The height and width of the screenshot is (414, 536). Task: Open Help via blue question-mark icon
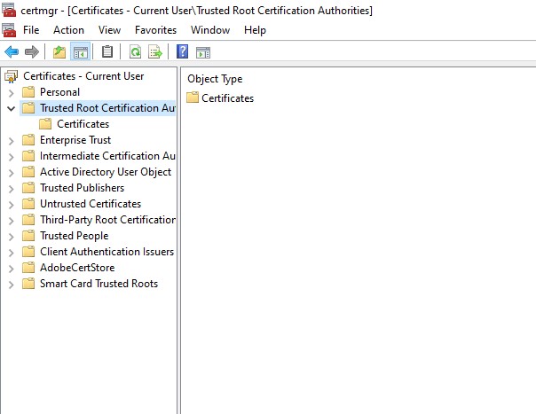[182, 52]
